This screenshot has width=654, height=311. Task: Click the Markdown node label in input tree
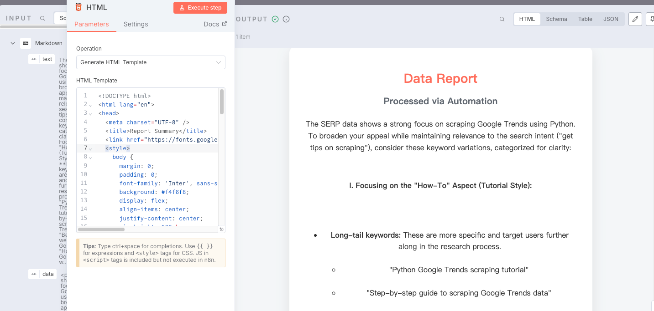click(49, 43)
